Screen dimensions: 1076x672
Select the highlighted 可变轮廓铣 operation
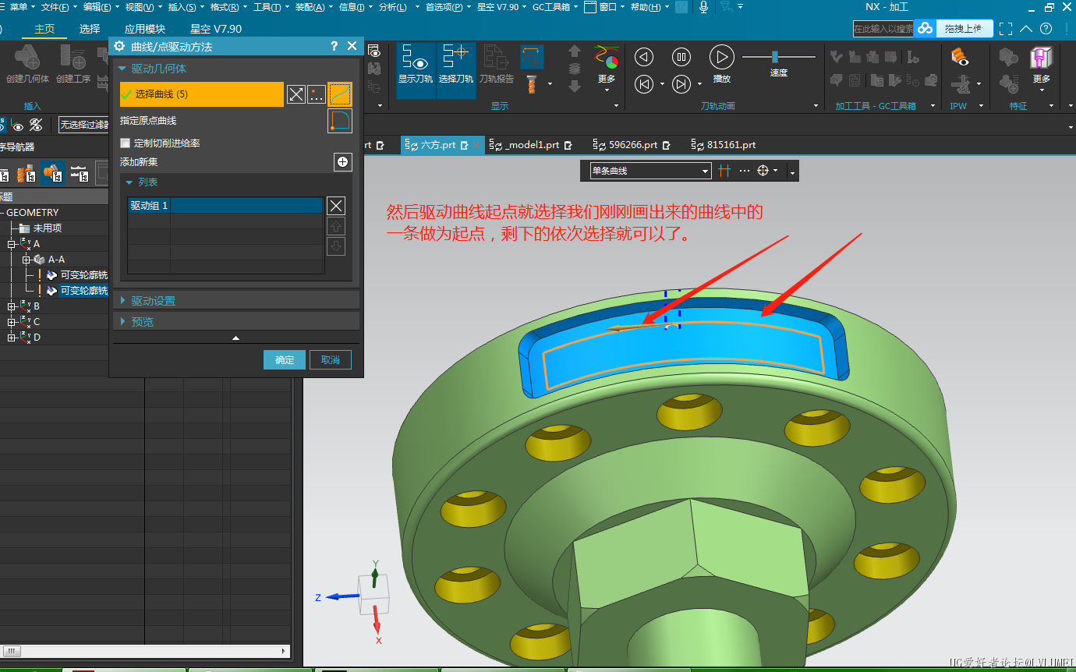[x=84, y=291]
